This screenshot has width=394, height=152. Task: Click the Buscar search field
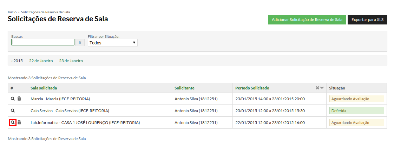43,42
